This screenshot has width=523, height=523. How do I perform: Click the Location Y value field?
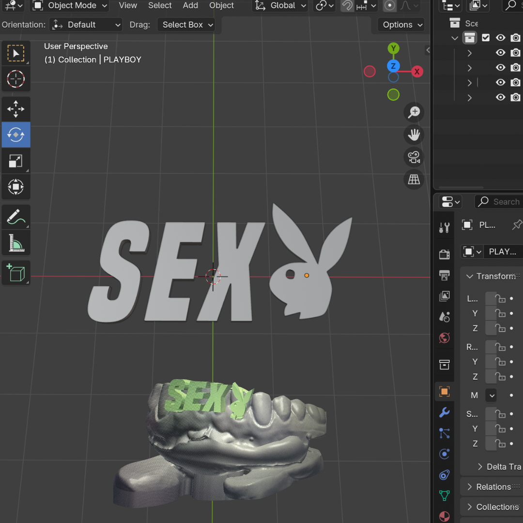coord(491,313)
